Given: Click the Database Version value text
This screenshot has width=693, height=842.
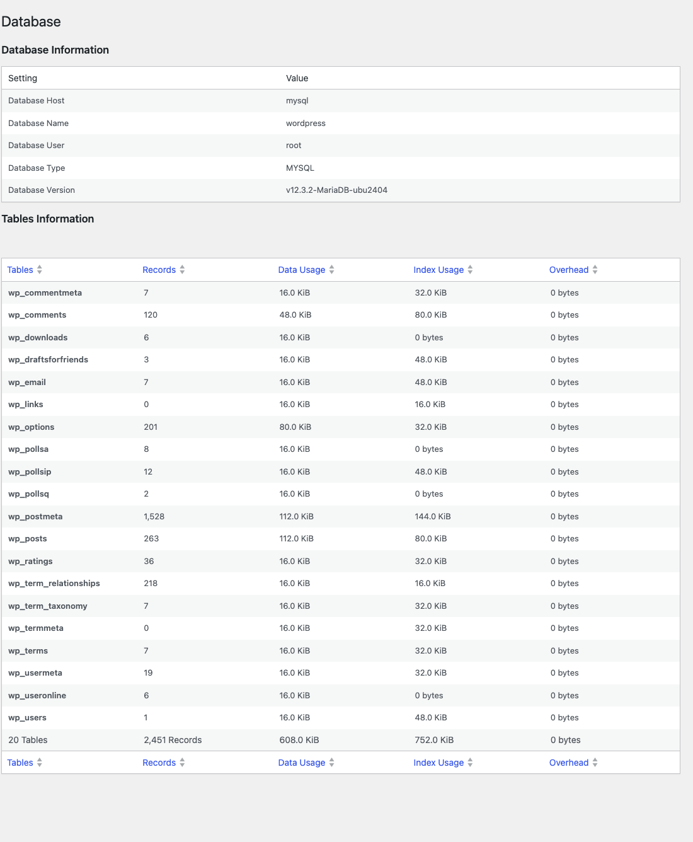Looking at the screenshot, I should [336, 190].
